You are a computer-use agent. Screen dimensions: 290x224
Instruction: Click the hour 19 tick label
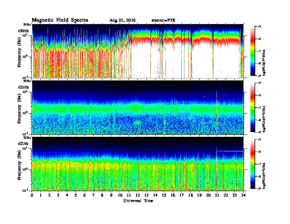199,195
